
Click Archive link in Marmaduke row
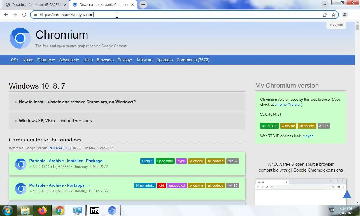pyautogui.click(x=56, y=185)
